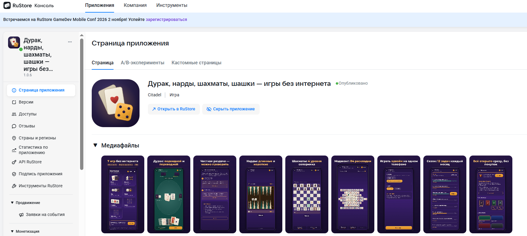Click the Инструменты RuStore wrench icon

click(x=14, y=186)
